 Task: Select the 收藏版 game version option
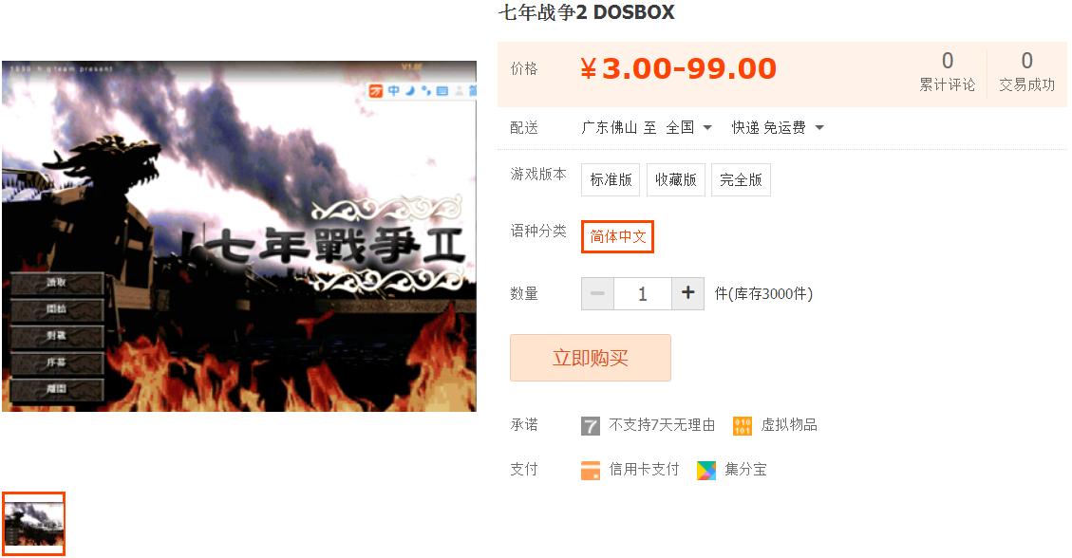tap(675, 179)
